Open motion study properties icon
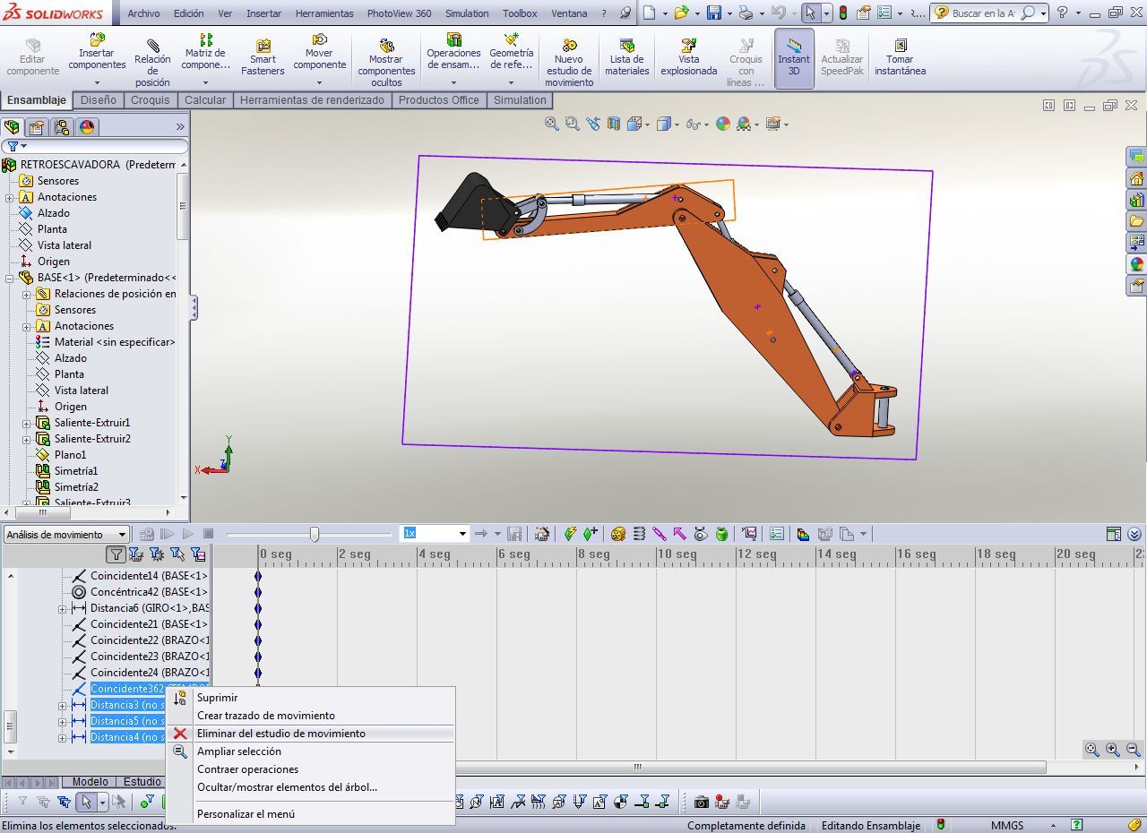The width and height of the screenshot is (1147, 833). point(777,534)
